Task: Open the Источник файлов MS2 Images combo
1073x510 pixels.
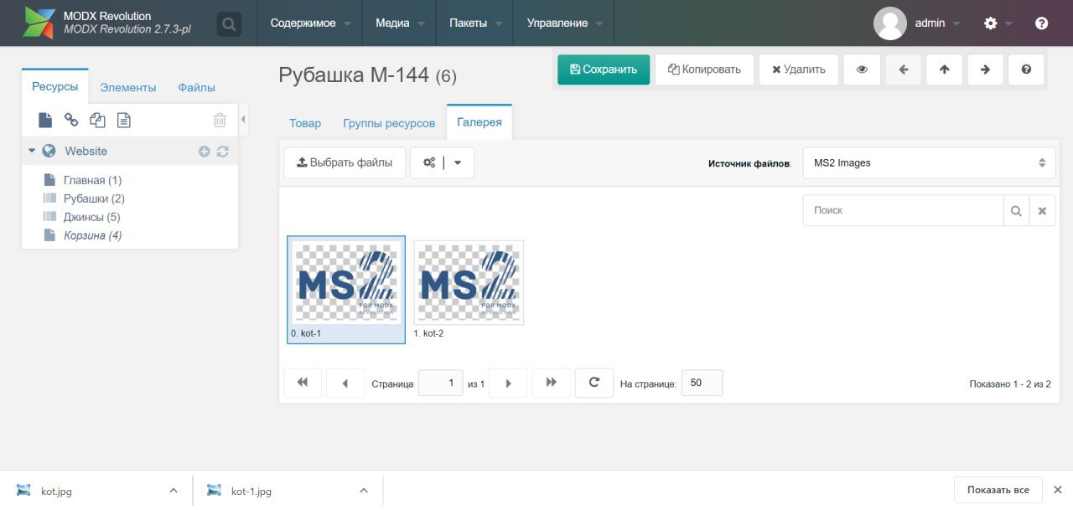Action: (x=929, y=162)
